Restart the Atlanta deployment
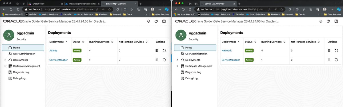The width and height of the screenshot is (343, 107). [x=164, y=51]
